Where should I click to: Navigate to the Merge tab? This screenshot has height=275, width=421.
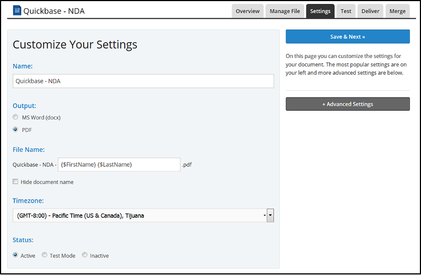[398, 11]
